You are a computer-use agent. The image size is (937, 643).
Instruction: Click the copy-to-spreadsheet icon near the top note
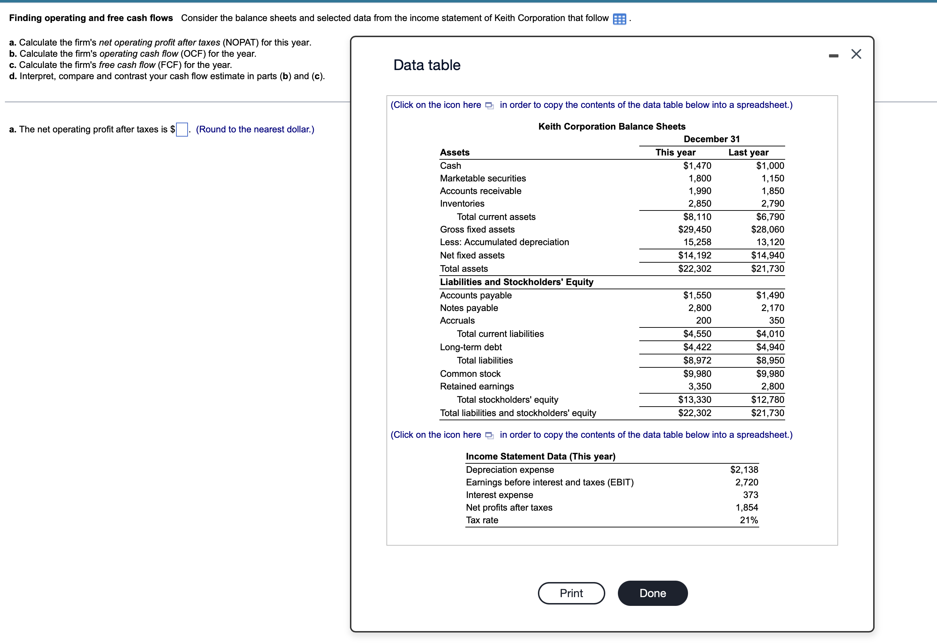tap(489, 105)
